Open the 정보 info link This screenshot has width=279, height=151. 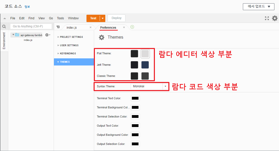click(x=27, y=7)
